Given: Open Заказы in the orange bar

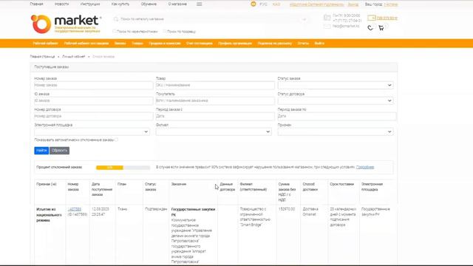Looking at the screenshot, I should point(120,44).
